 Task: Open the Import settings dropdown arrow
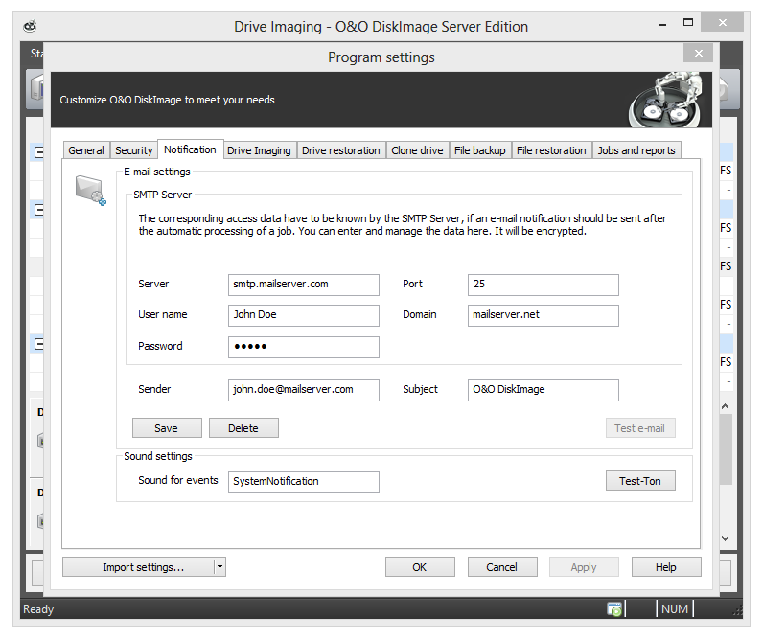(220, 567)
